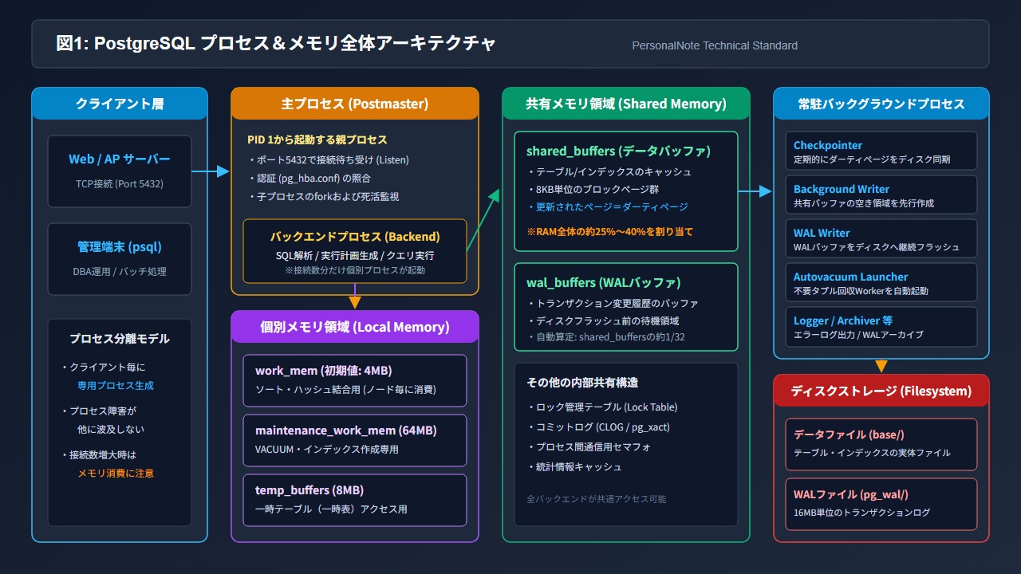
Task: Click the "Web / AP サーバー" box
Action: pos(120,171)
